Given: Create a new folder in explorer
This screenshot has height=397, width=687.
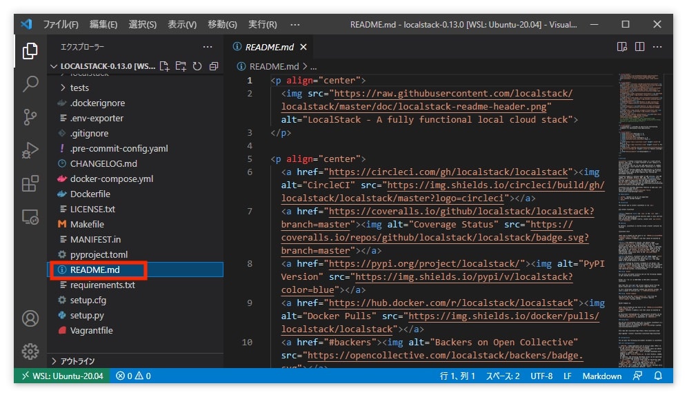Looking at the screenshot, I should (181, 66).
